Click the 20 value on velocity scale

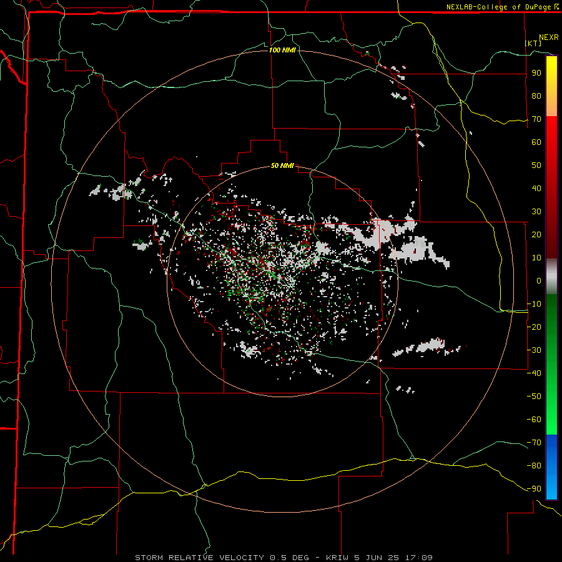536,235
